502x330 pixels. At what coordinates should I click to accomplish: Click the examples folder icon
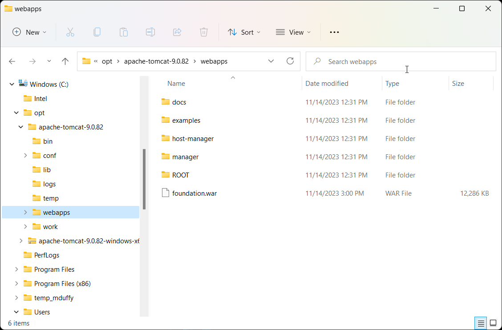(166, 120)
